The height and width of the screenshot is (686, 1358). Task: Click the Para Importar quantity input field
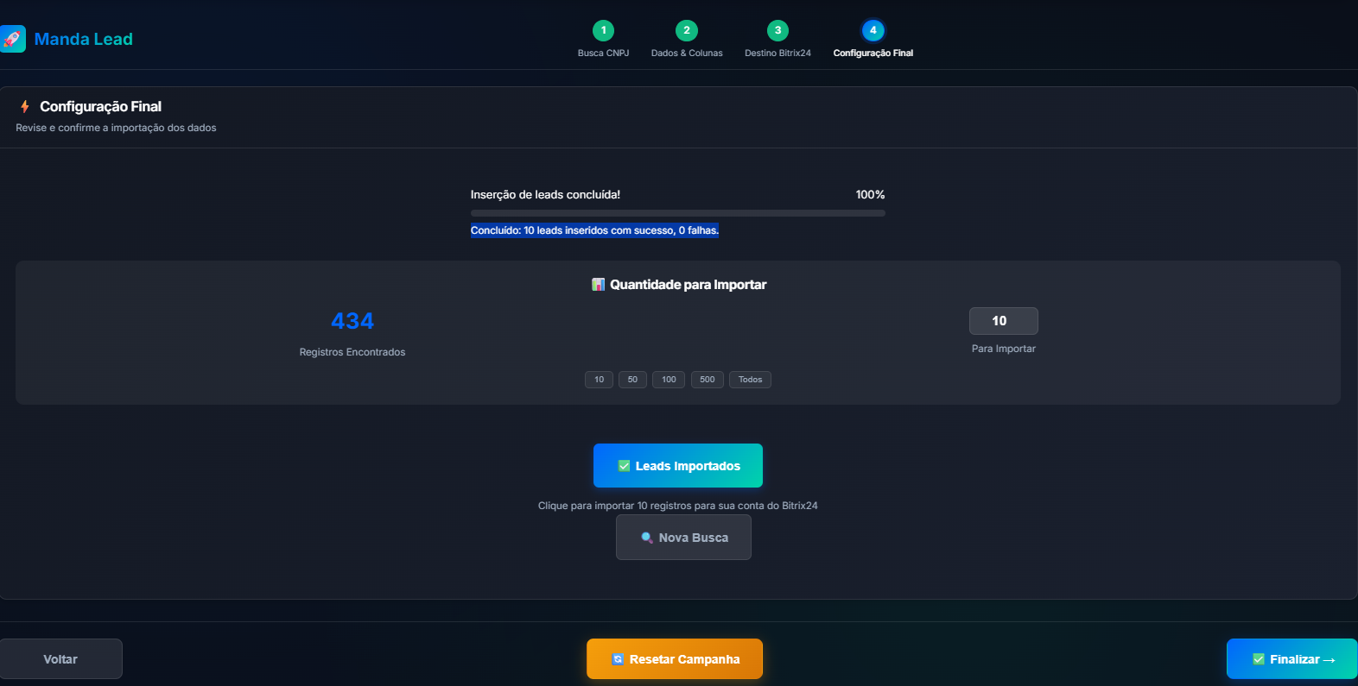(1003, 321)
